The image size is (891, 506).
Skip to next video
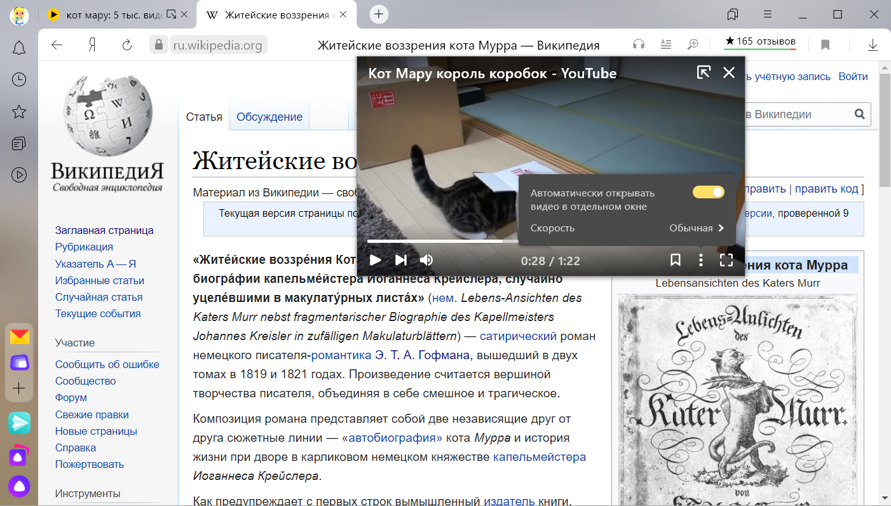401,260
